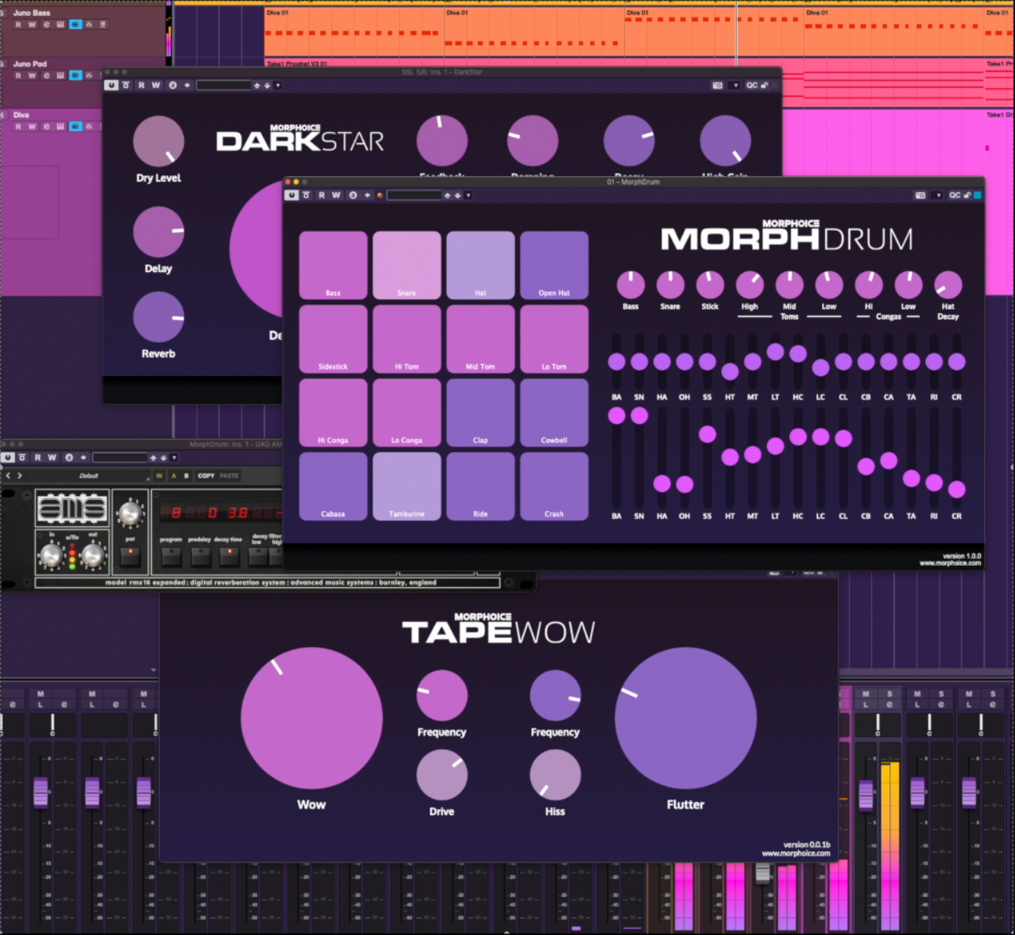Trigger the Open Hat pad
Image resolution: width=1015 pixels, height=935 pixels.
tap(554, 265)
